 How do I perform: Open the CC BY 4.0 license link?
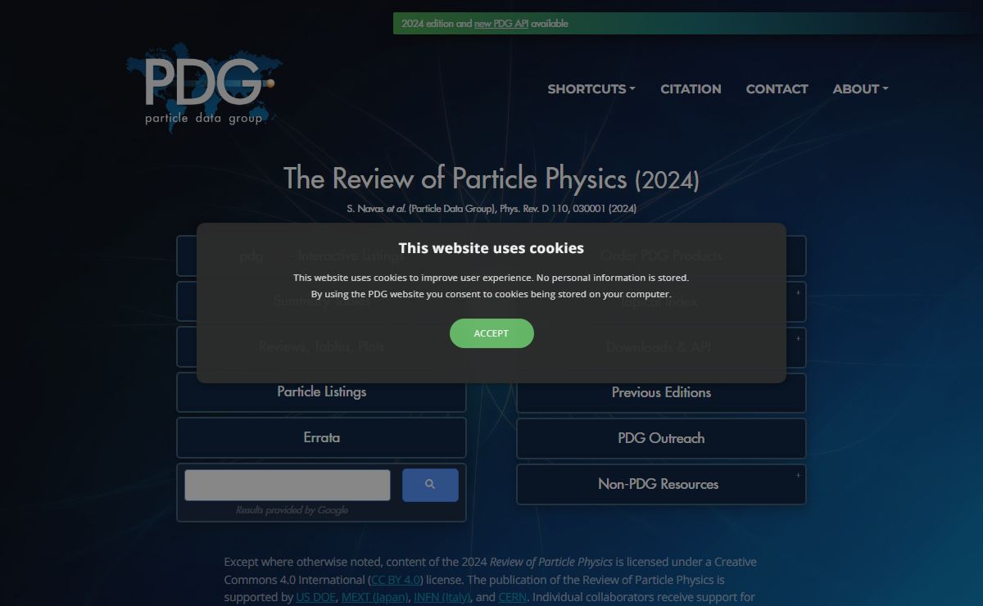coord(396,579)
